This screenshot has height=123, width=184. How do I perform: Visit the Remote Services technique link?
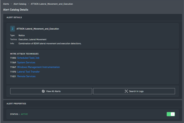pyautogui.click(x=26, y=76)
